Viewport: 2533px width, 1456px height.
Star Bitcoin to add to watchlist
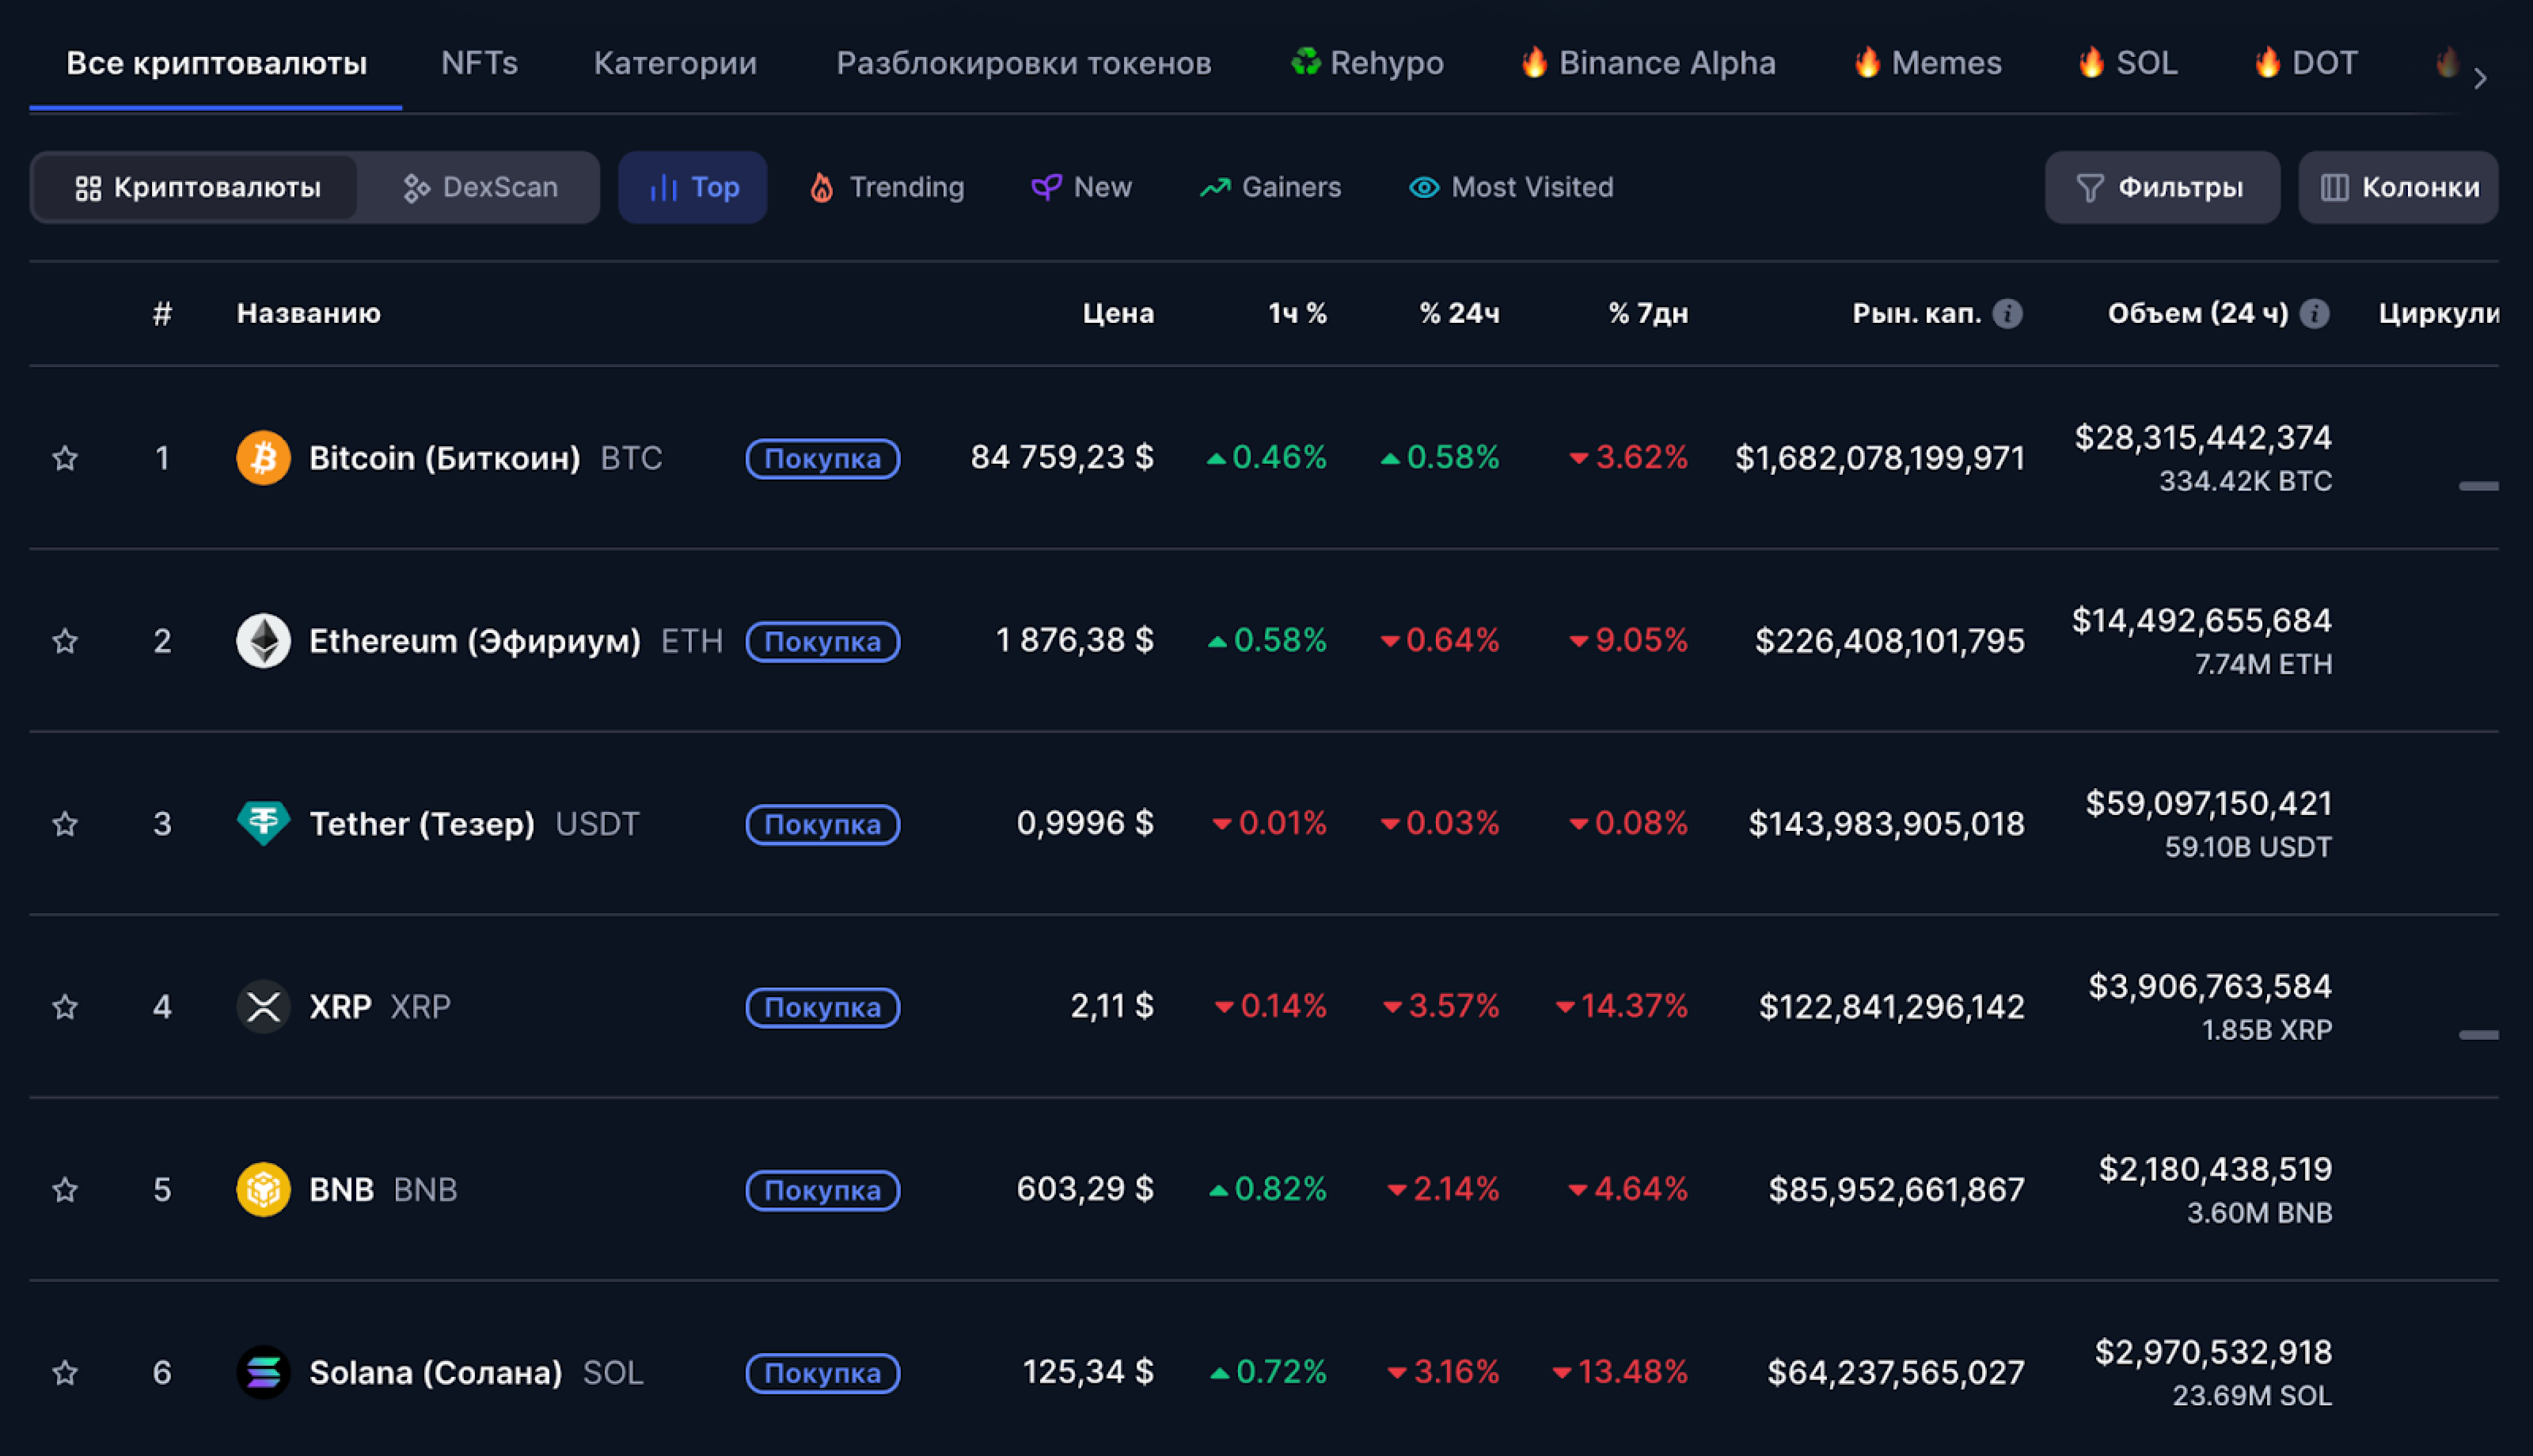[65, 458]
